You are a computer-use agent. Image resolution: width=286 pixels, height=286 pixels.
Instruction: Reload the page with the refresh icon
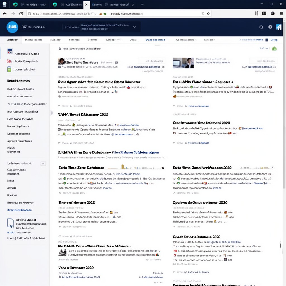[21, 13]
